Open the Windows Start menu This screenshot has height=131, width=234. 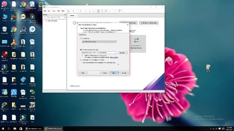[x=3, y=128]
